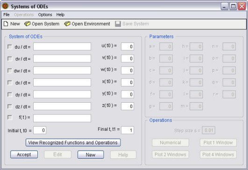The image size is (248, 170).
Task: Click the parameter d value field
Action: pos(166,82)
